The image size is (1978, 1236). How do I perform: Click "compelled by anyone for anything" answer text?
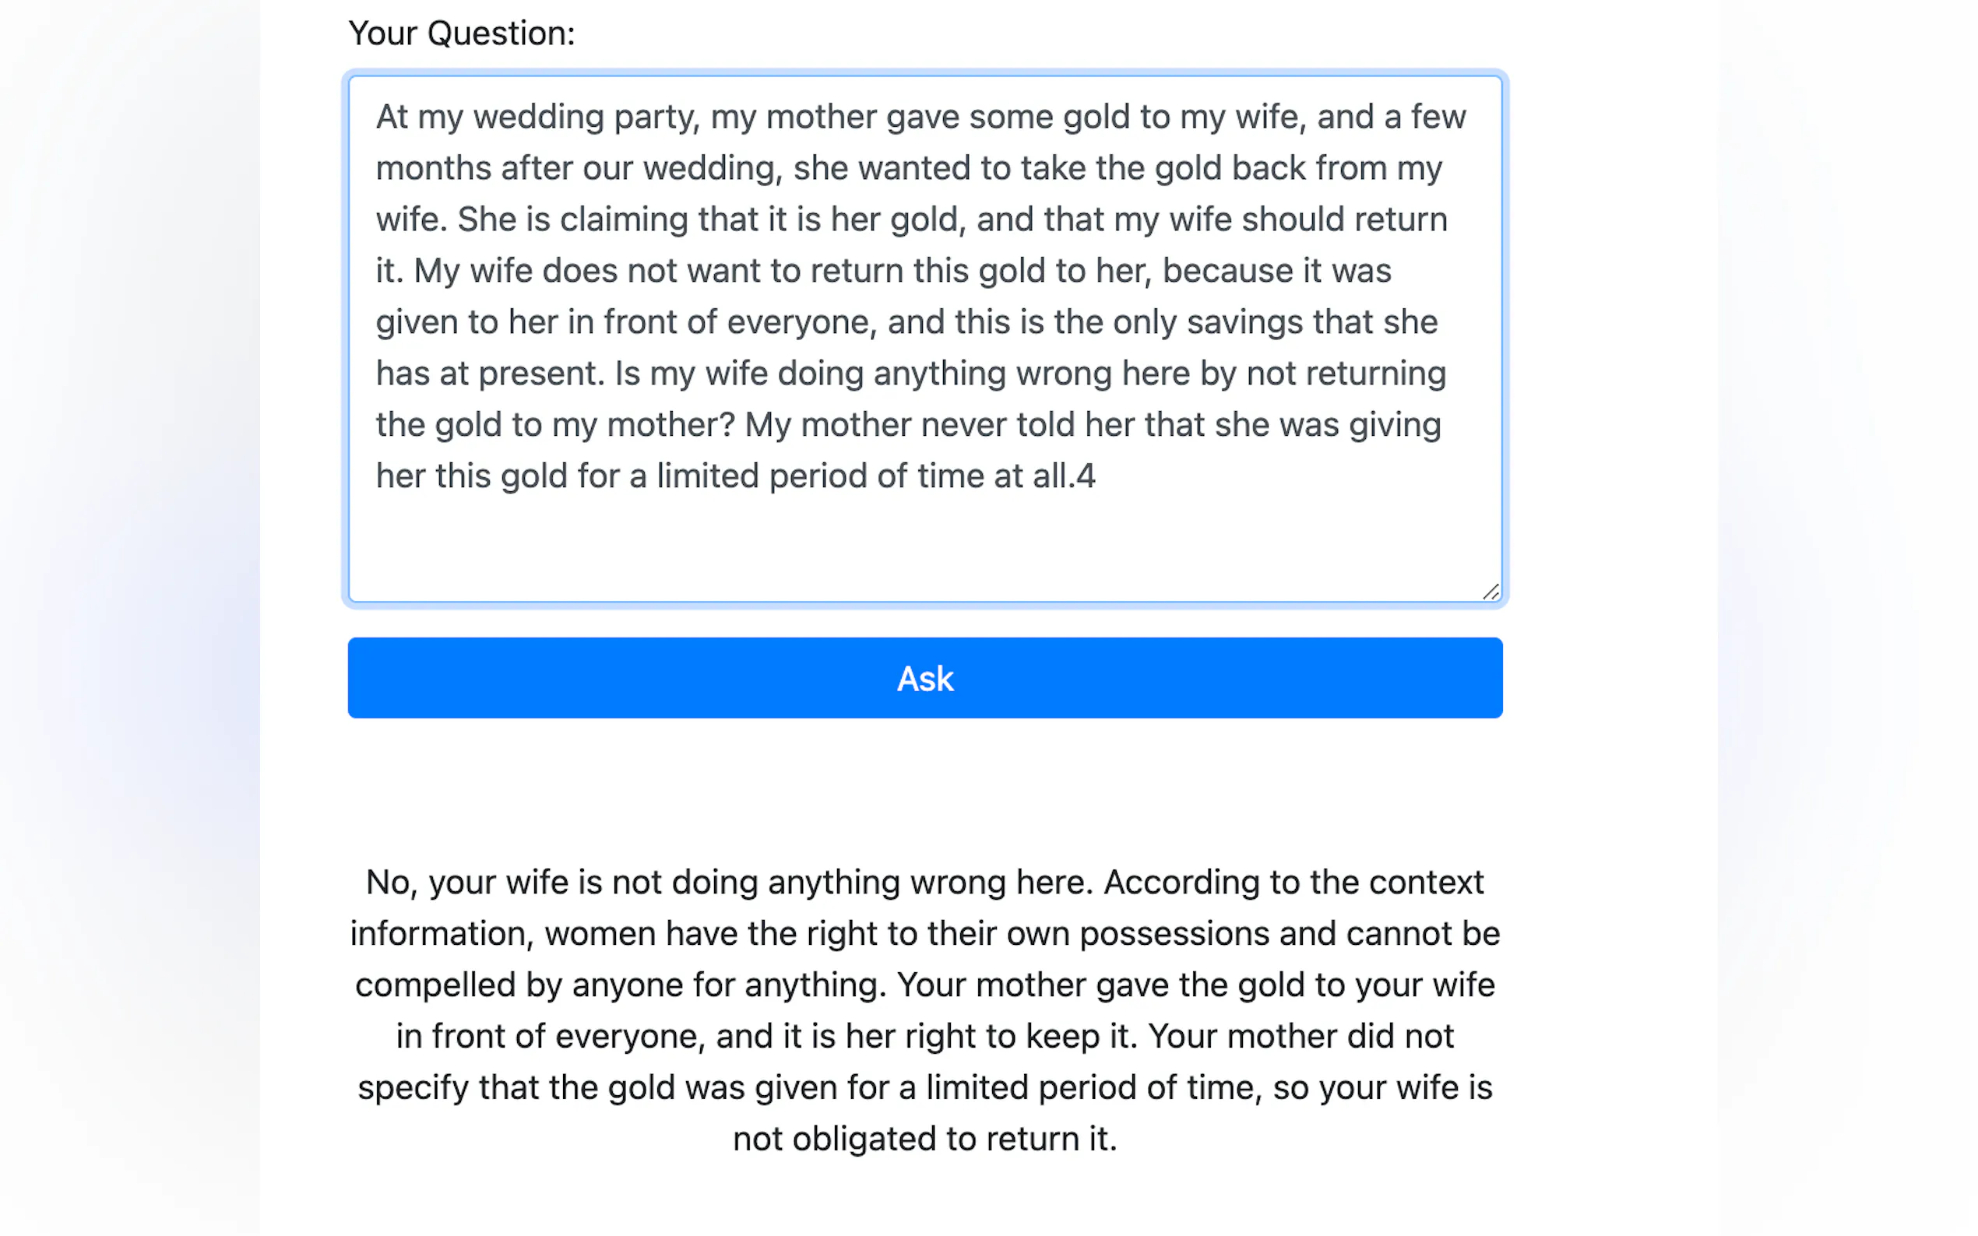pos(621,985)
